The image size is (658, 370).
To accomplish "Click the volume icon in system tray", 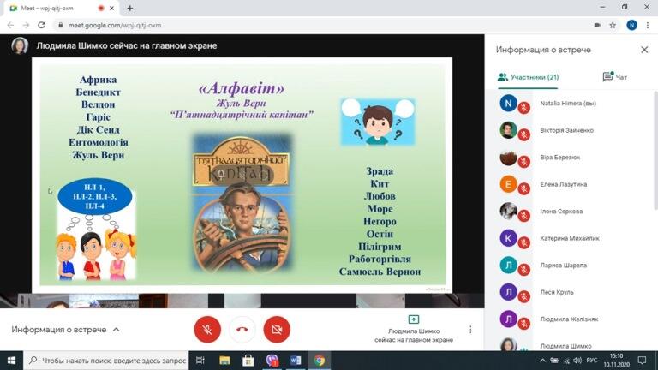I will 577,361.
